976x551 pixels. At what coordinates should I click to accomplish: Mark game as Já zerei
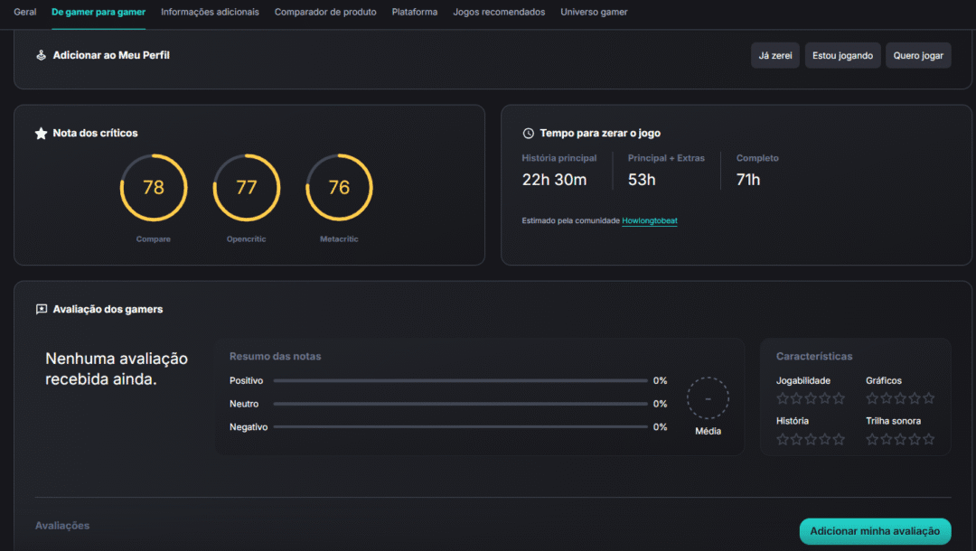click(x=774, y=56)
